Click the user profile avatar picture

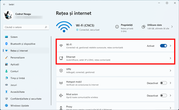[x=8, y=15]
